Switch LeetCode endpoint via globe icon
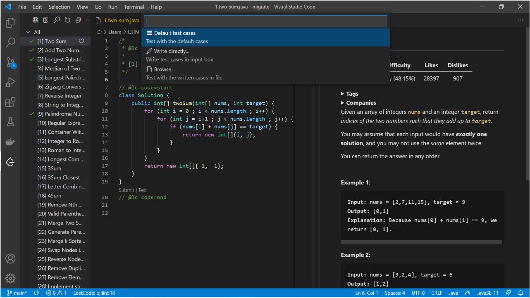 (35, 20)
